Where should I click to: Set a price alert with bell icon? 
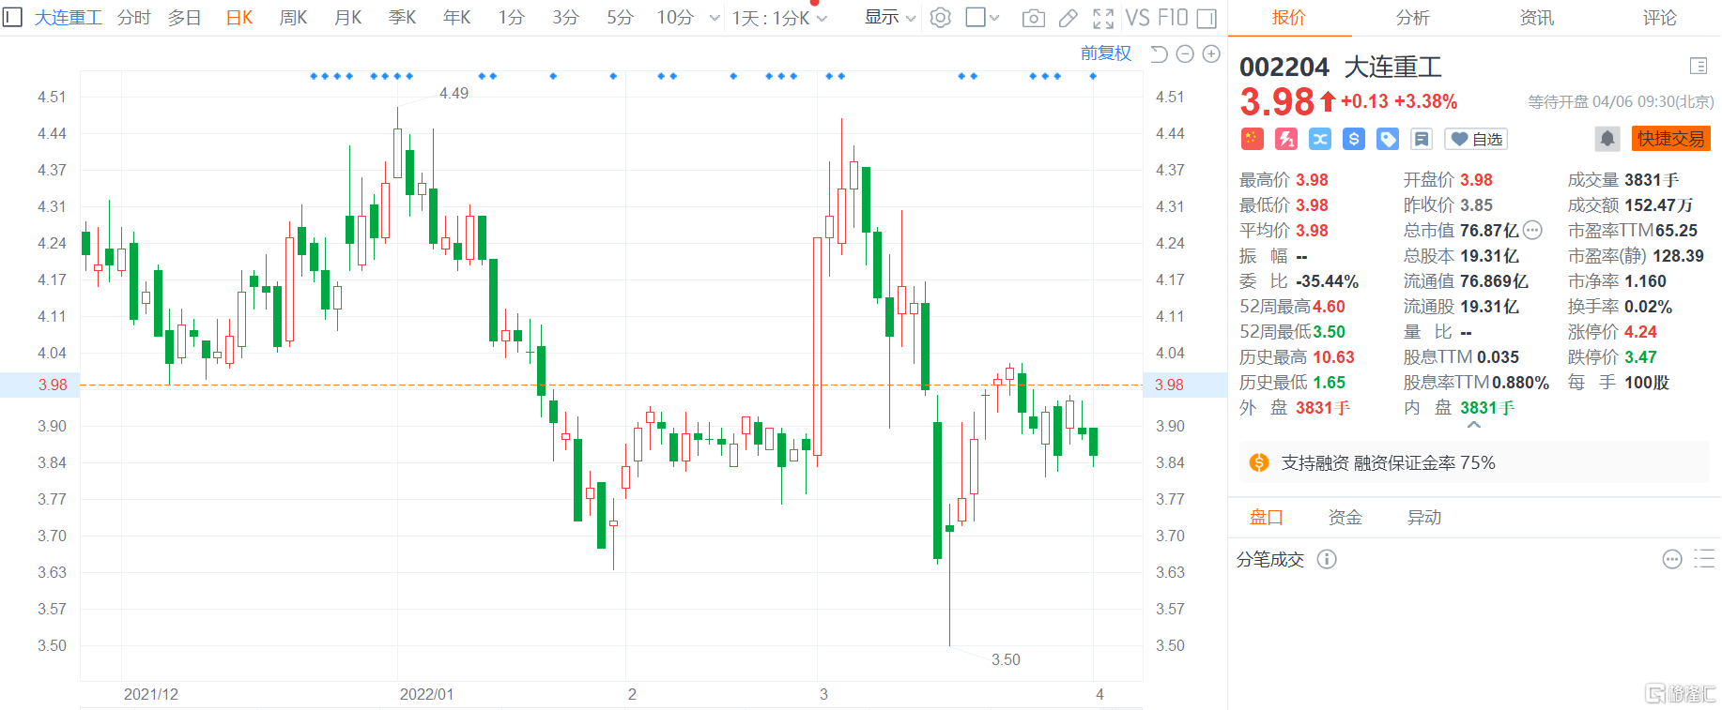[1607, 139]
